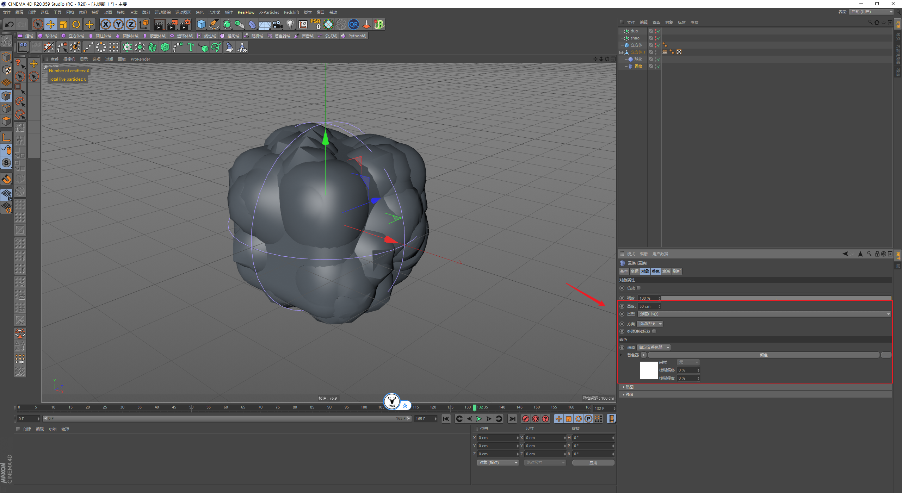This screenshot has height=493, width=902.
Task: Open the Pen spline tool
Action: 214,24
